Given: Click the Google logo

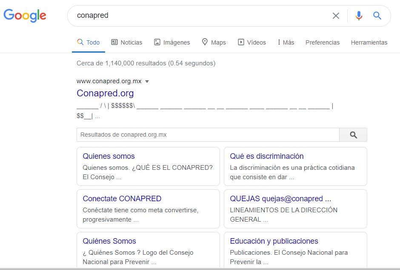Looking at the screenshot, I should pos(25,16).
